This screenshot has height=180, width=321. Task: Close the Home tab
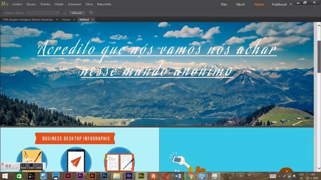(x=74, y=19)
